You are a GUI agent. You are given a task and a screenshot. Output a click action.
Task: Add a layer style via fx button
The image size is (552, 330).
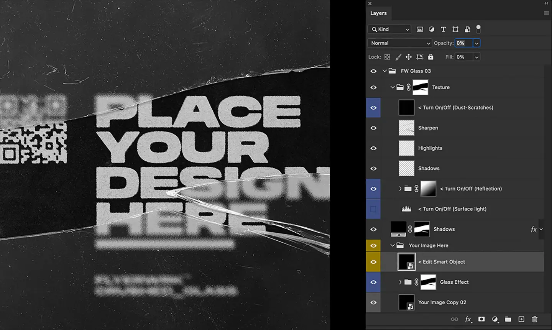pyautogui.click(x=468, y=319)
